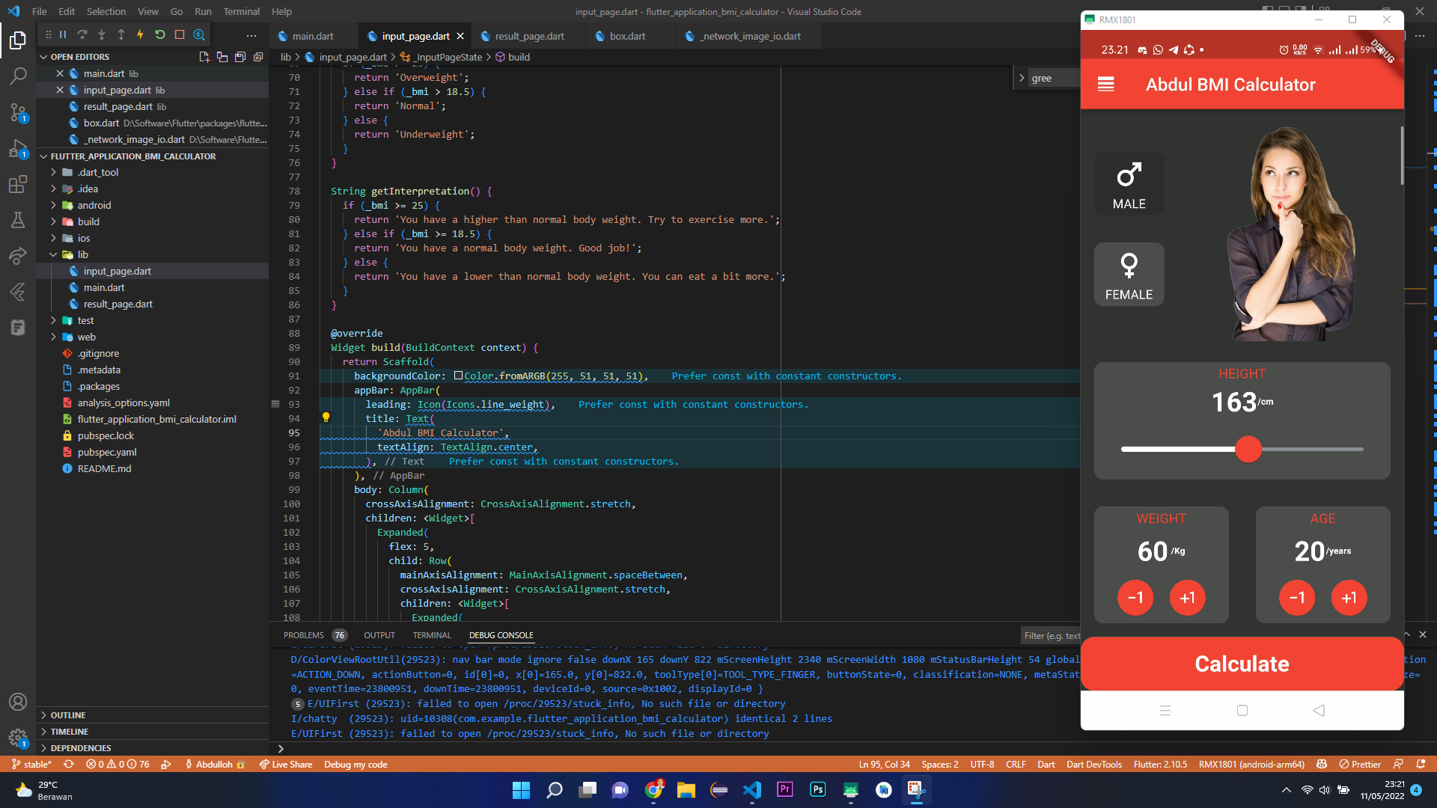The width and height of the screenshot is (1437, 808).
Task: Switch to result_page.dart editor tab
Action: point(529,36)
